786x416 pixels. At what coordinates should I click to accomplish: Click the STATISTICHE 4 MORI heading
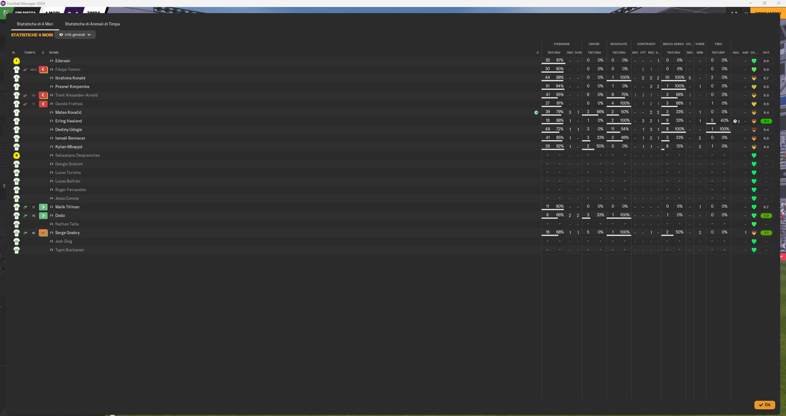(x=32, y=35)
